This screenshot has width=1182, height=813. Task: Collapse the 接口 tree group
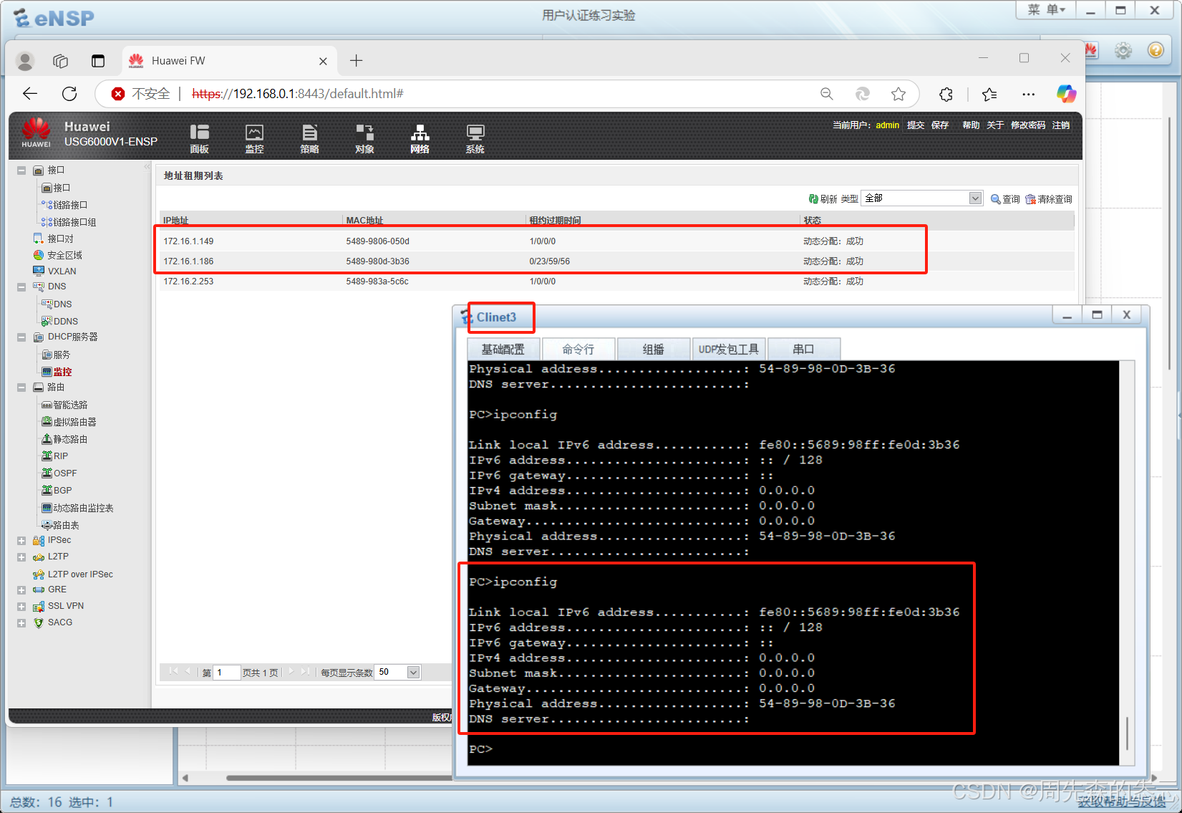[x=21, y=170]
